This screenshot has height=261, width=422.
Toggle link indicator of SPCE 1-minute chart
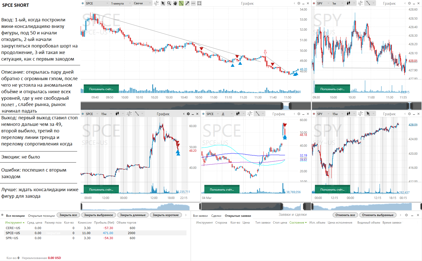click(83, 3)
